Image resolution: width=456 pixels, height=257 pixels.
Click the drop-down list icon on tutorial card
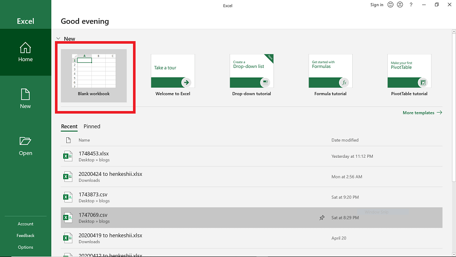(x=265, y=82)
